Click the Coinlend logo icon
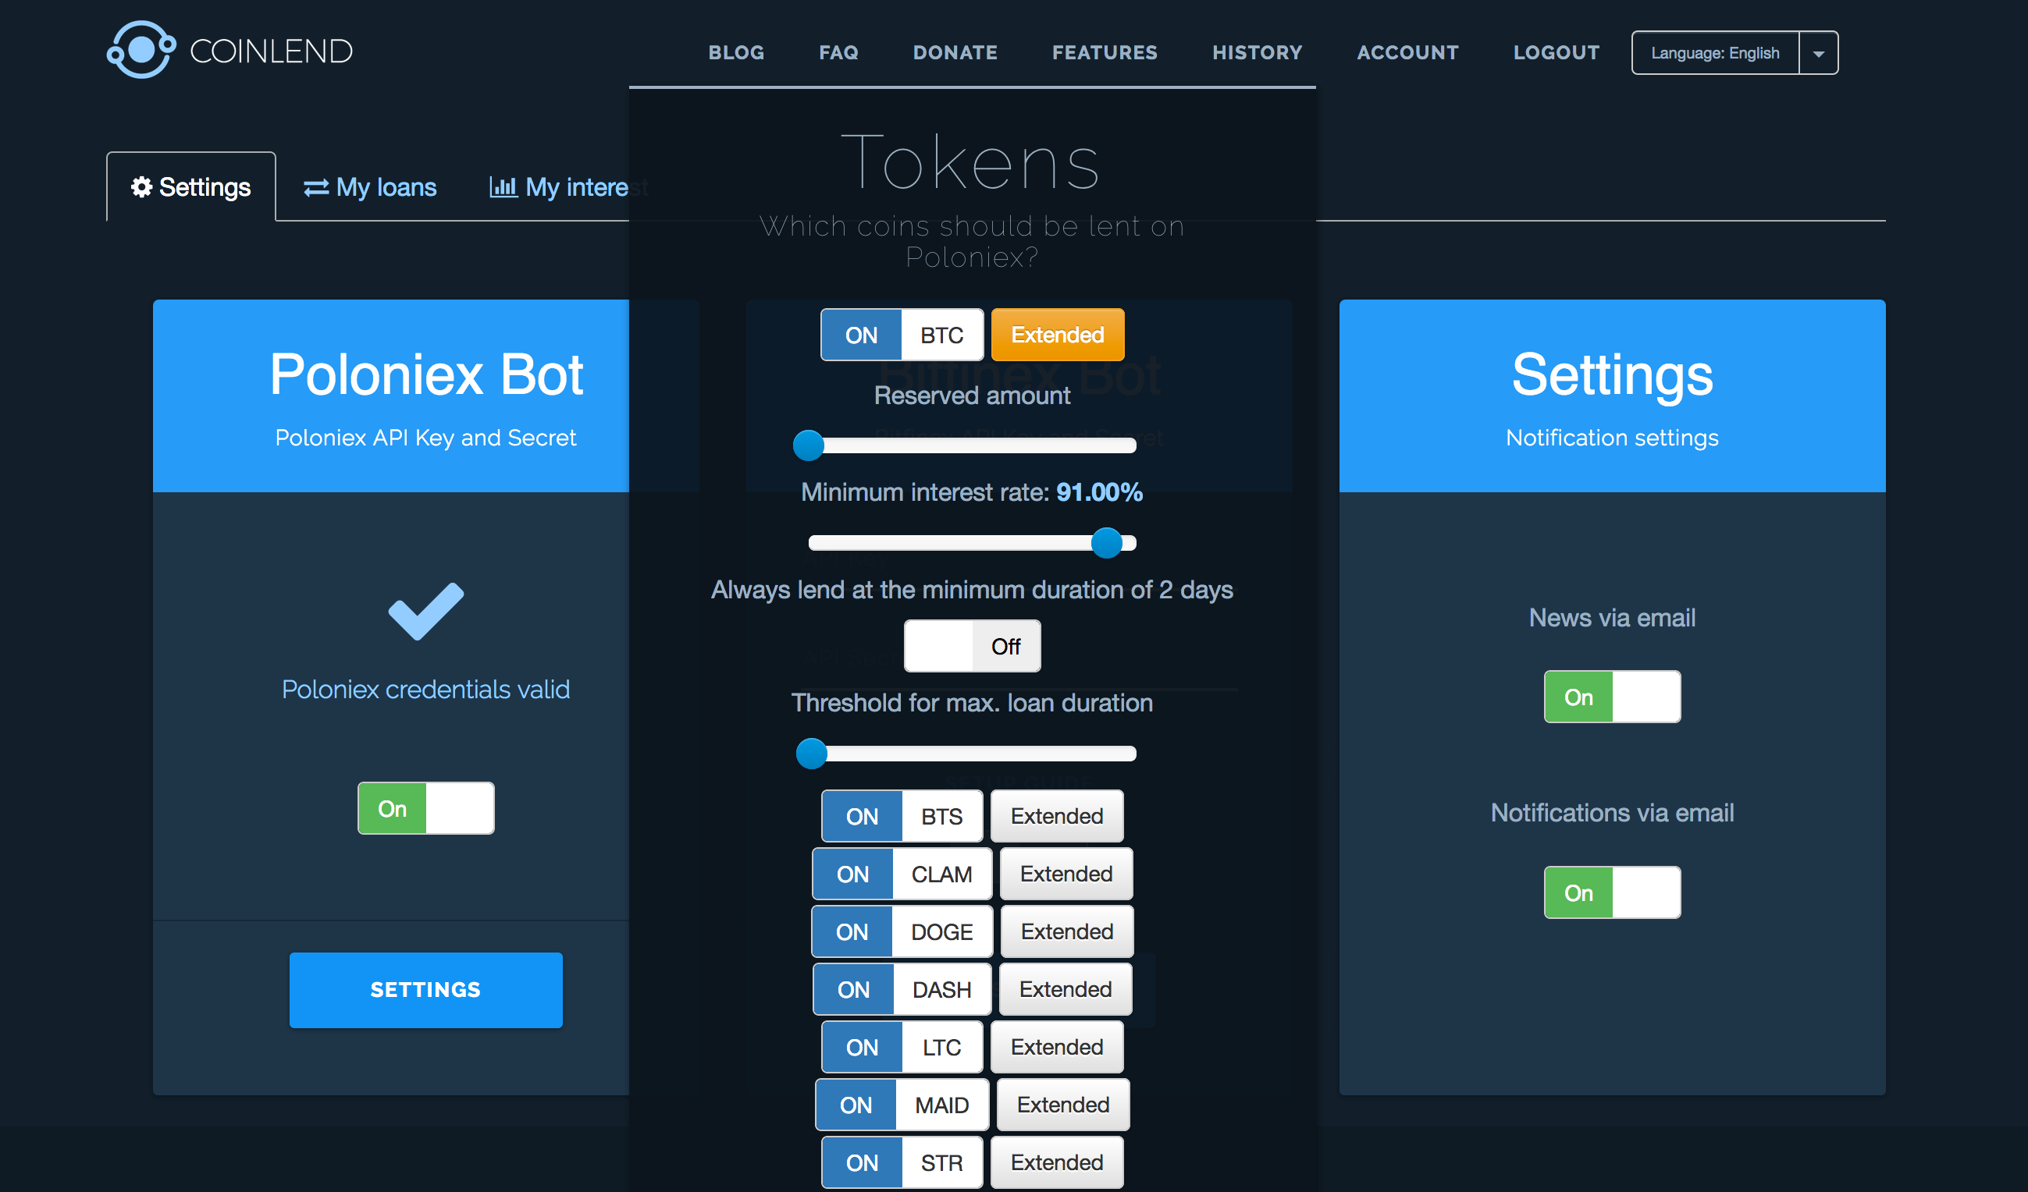 tap(141, 50)
